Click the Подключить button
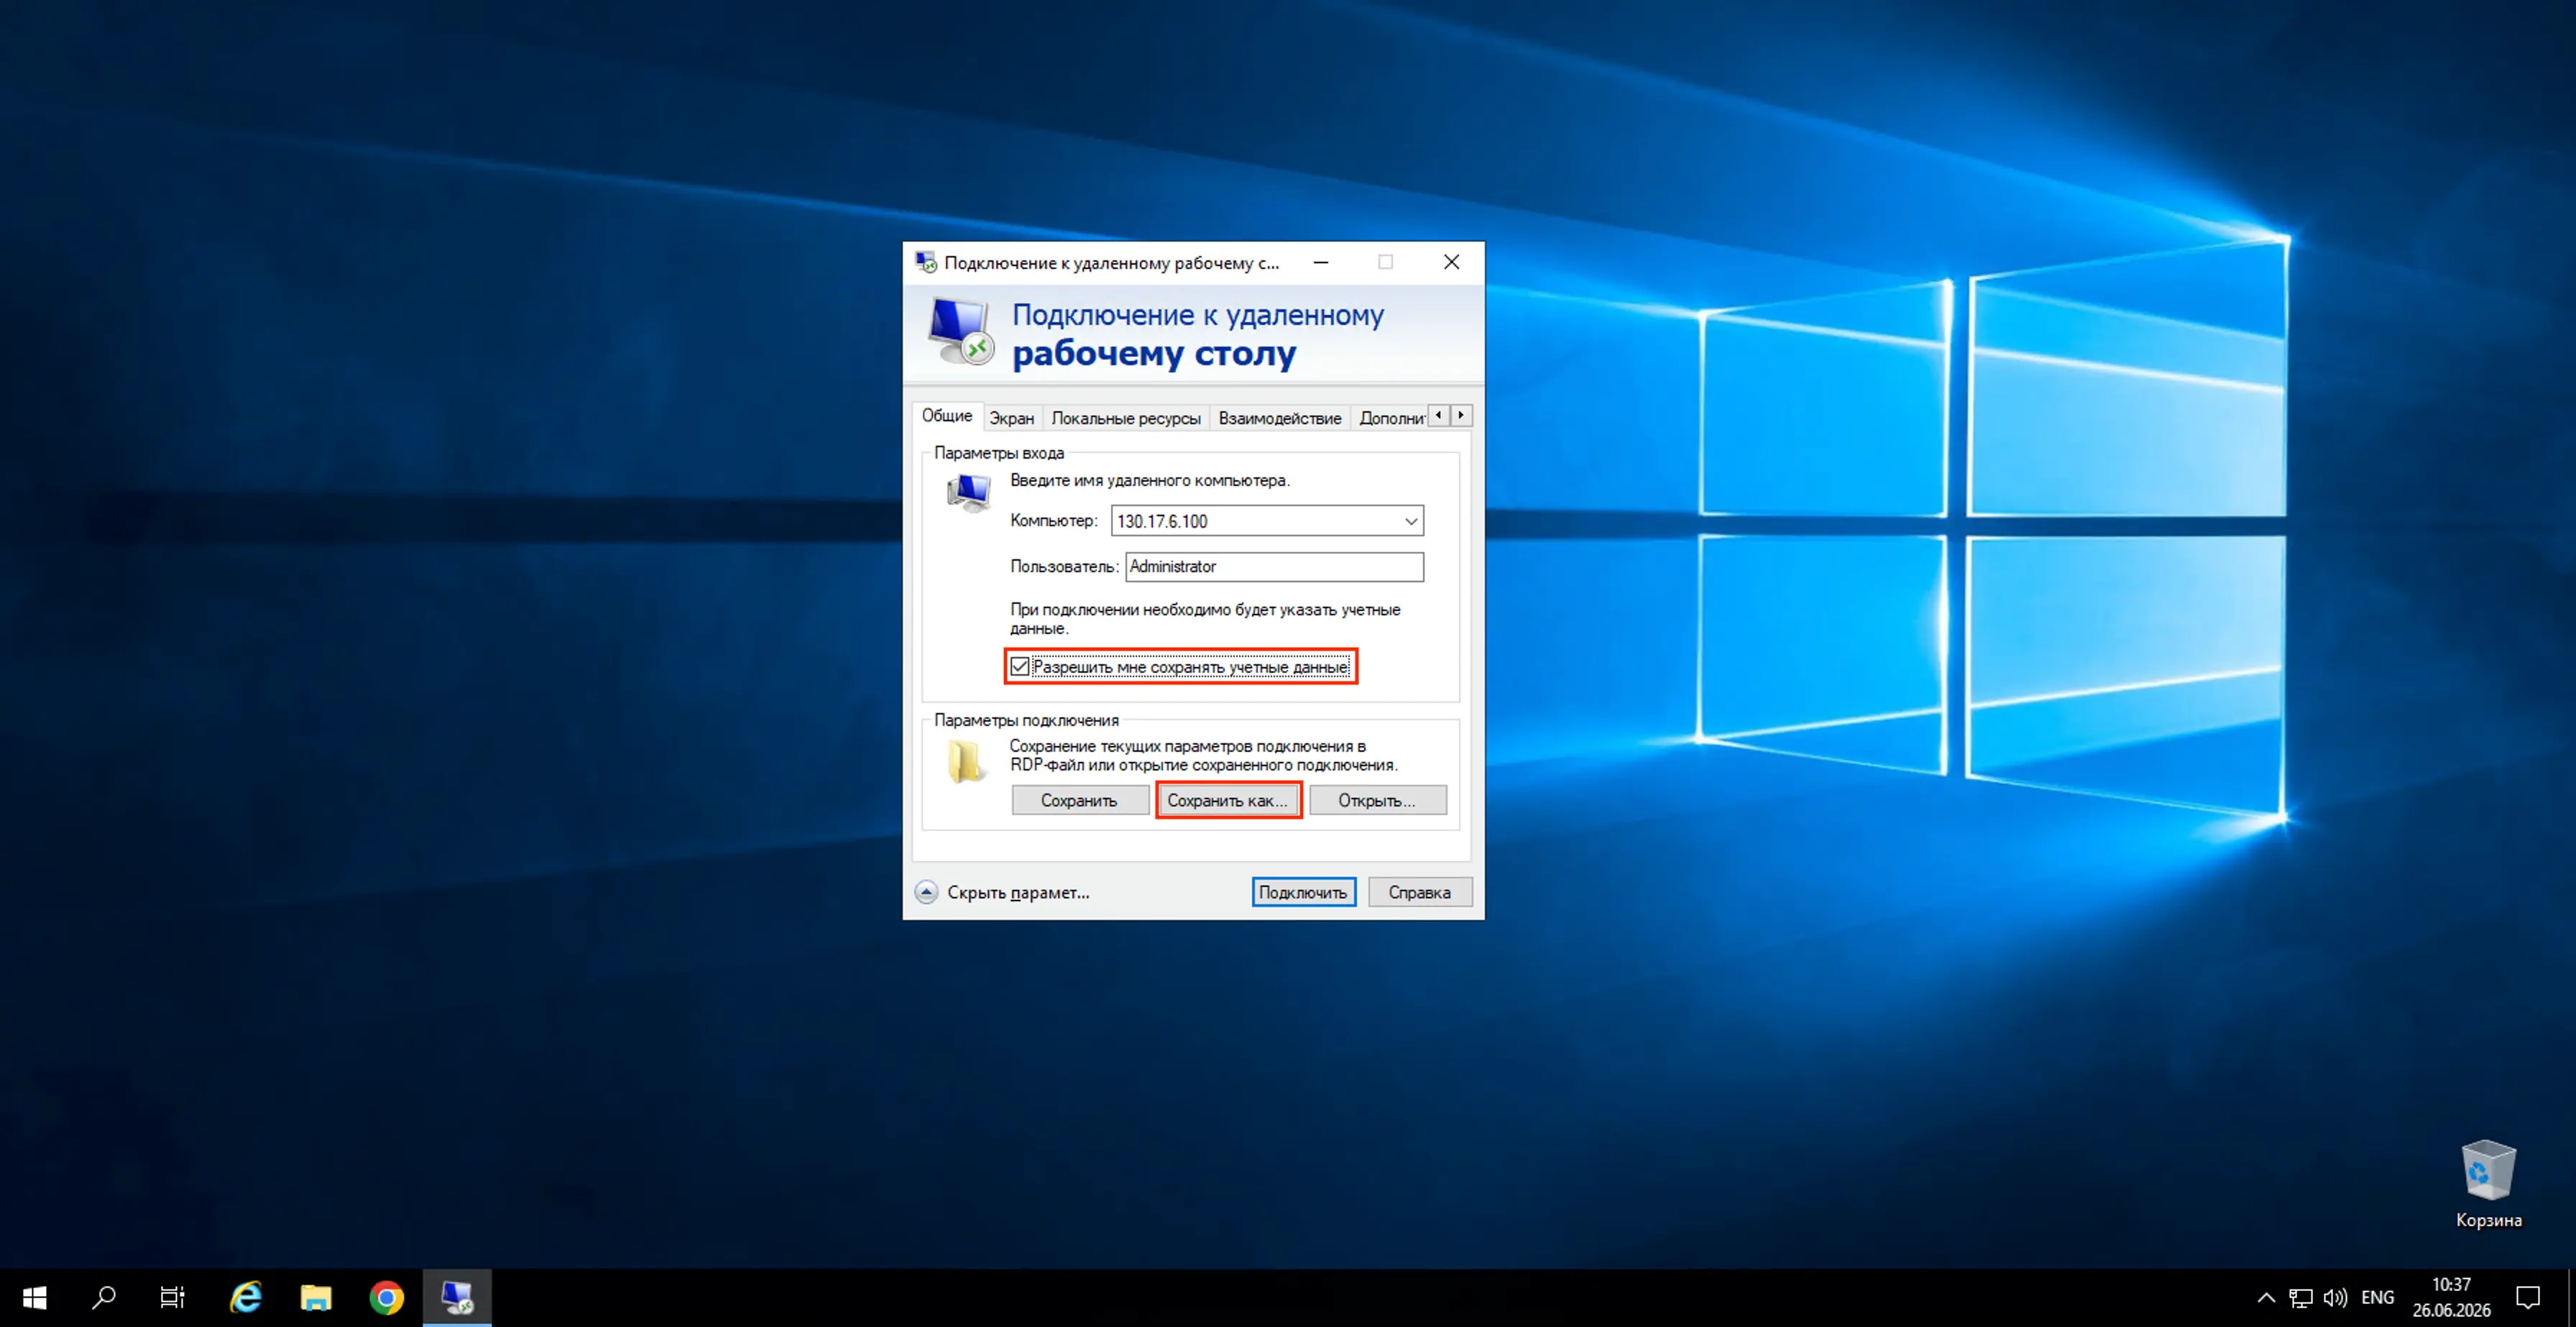Screen dimensions: 2576x1327 pos(1303,892)
